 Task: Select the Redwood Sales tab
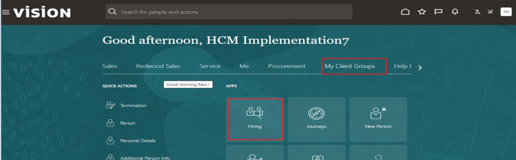[x=158, y=66]
